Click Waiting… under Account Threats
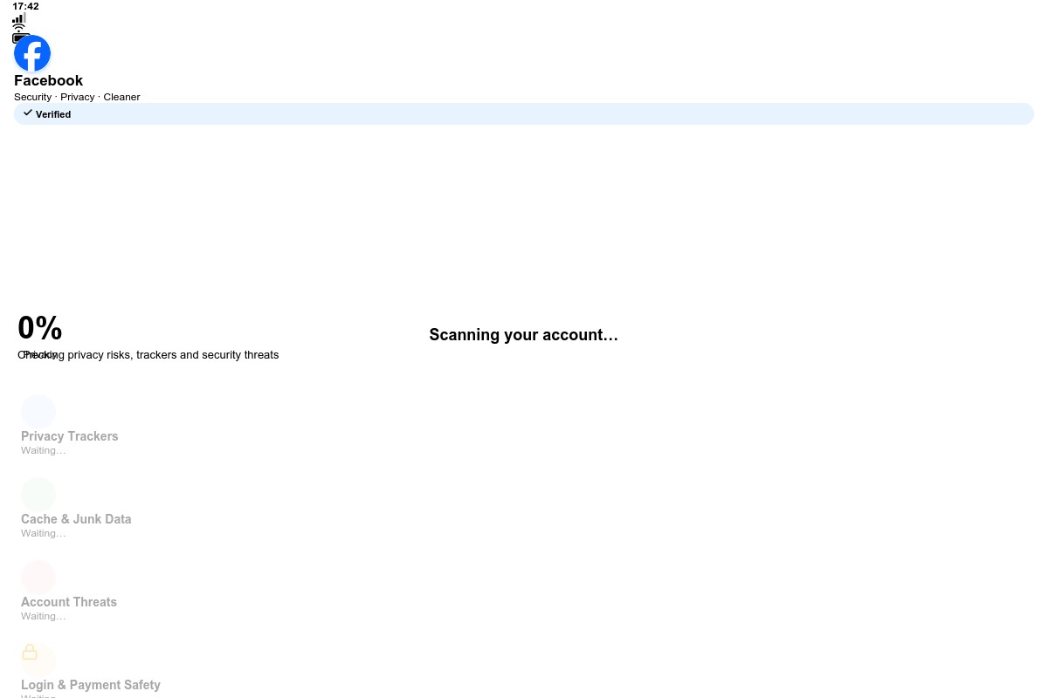Screen dimensions: 1048x698 coord(44,616)
